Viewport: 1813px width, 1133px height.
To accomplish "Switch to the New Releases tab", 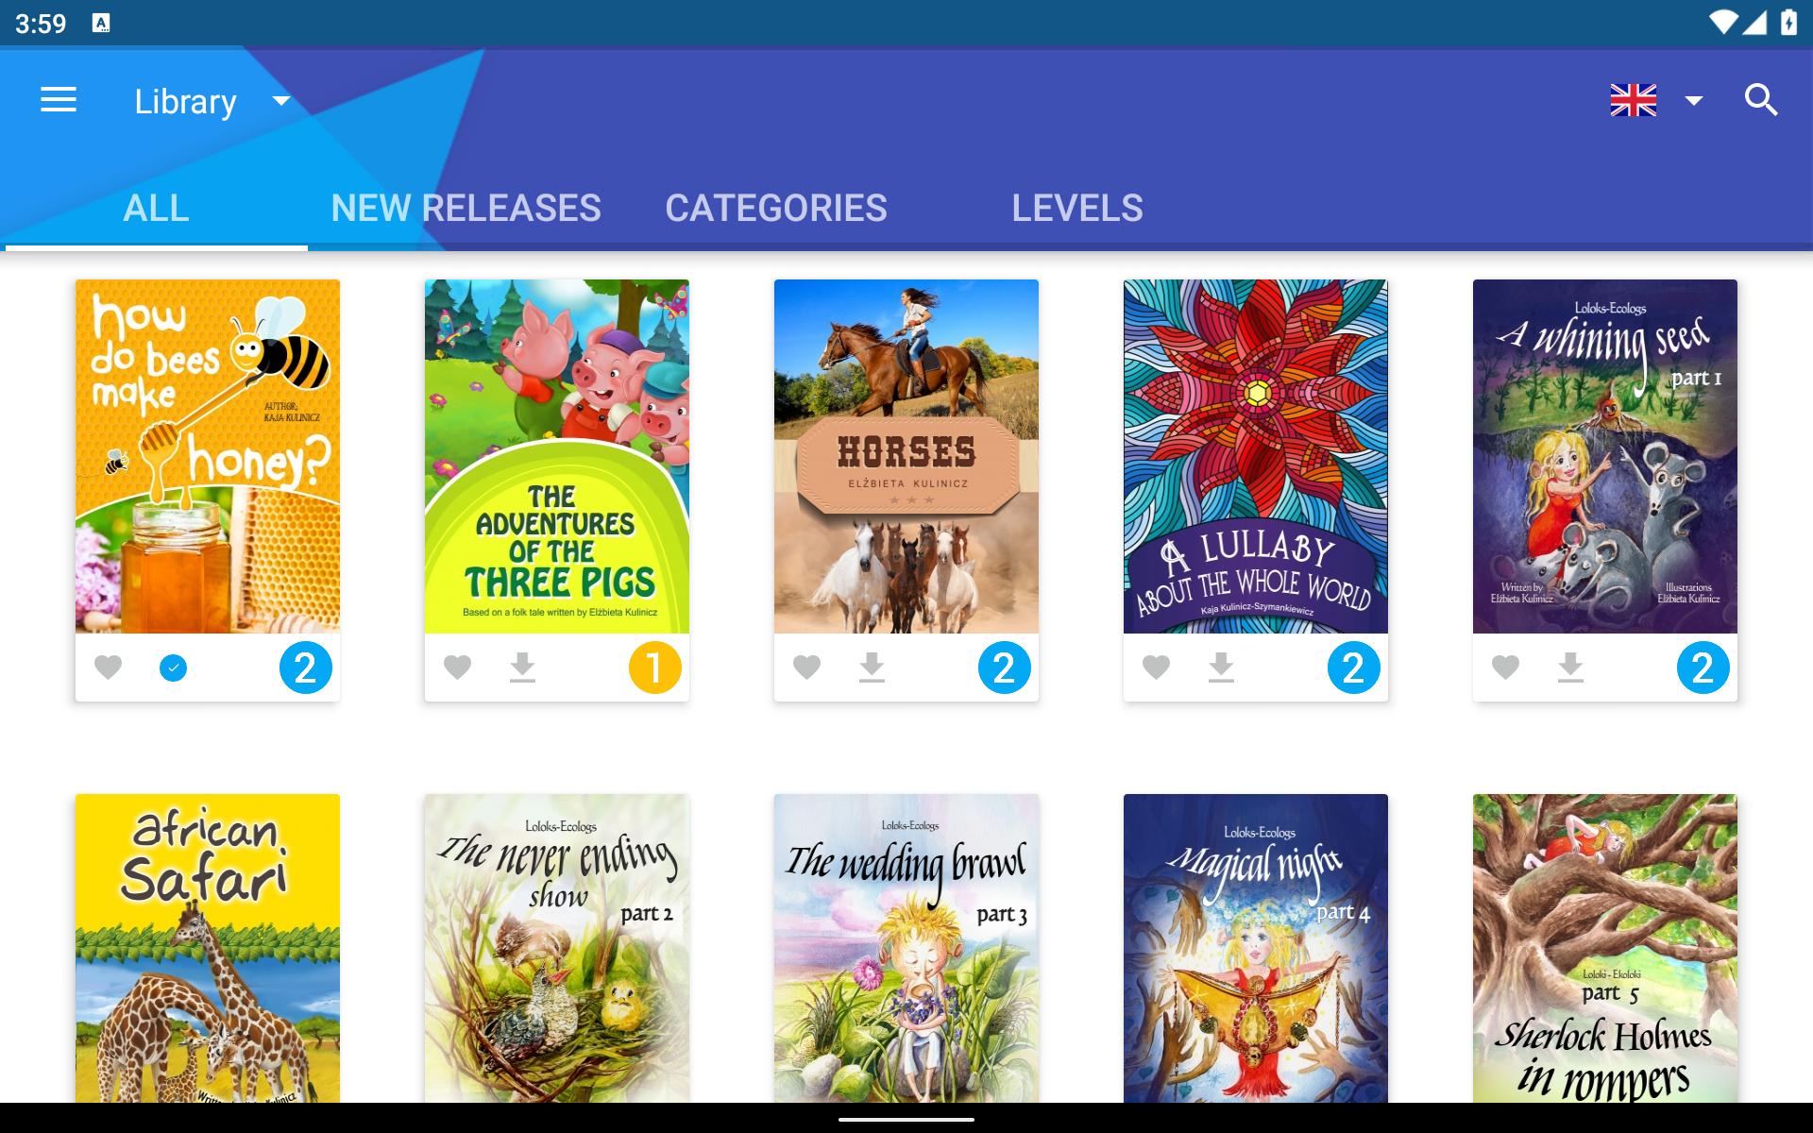I will click(x=466, y=208).
